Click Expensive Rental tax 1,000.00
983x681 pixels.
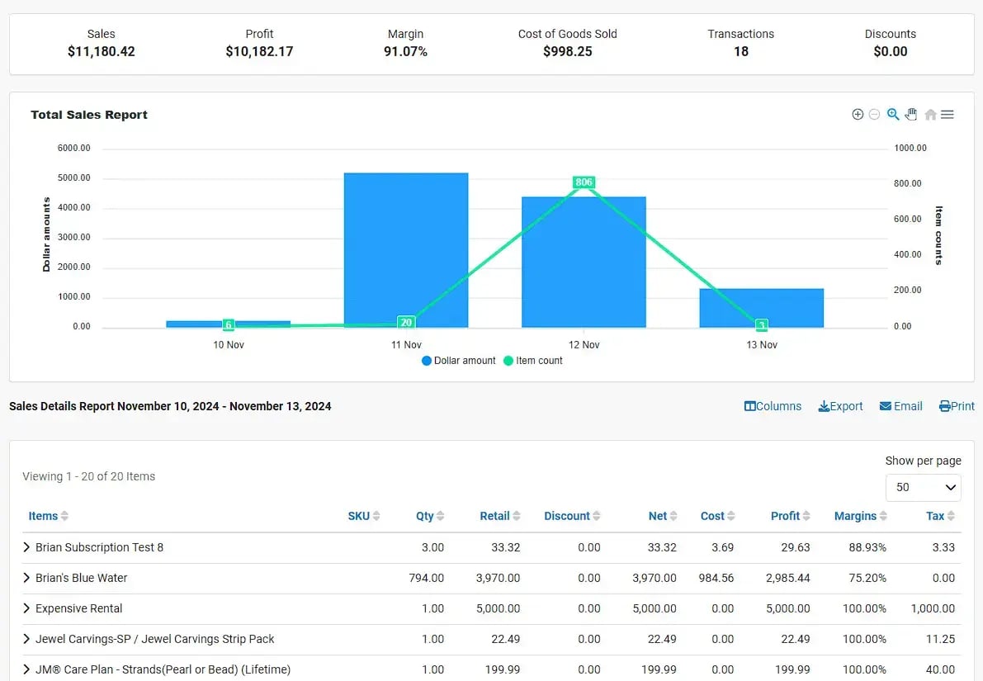(x=933, y=609)
